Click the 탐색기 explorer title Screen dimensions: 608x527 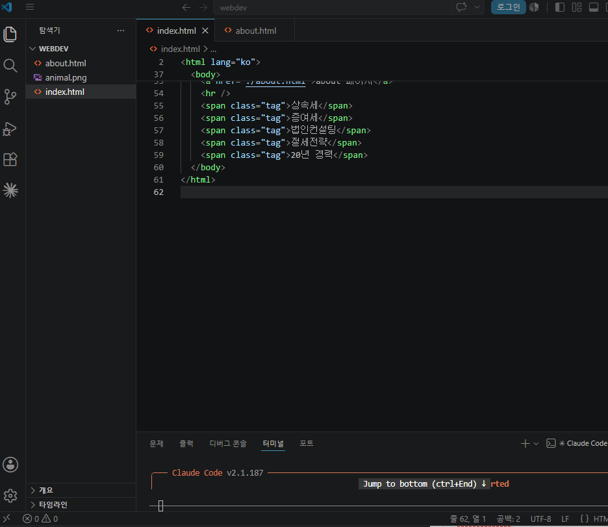click(49, 31)
